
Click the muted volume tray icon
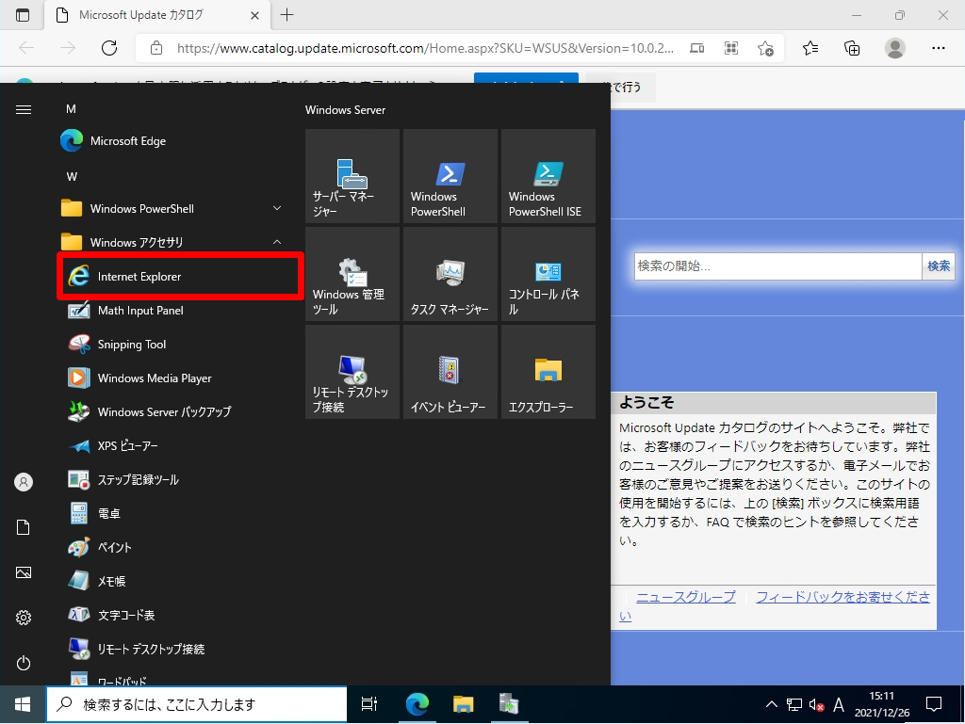click(x=817, y=705)
